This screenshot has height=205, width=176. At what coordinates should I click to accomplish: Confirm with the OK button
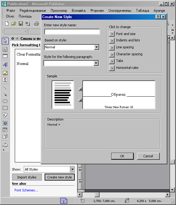coord(122,156)
